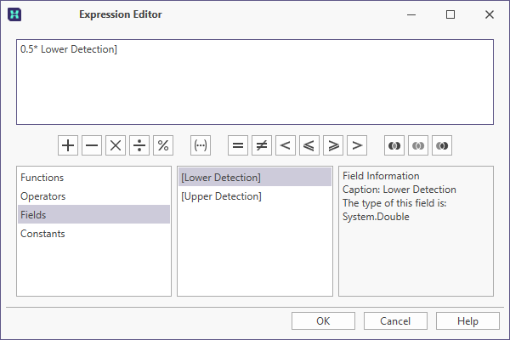Viewport: 510px width, 340px height.
Task: Insert the divide operator
Action: click(139, 145)
